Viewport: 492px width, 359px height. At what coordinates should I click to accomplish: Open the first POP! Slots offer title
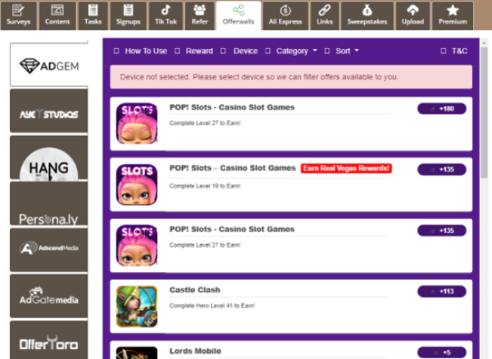(x=232, y=107)
